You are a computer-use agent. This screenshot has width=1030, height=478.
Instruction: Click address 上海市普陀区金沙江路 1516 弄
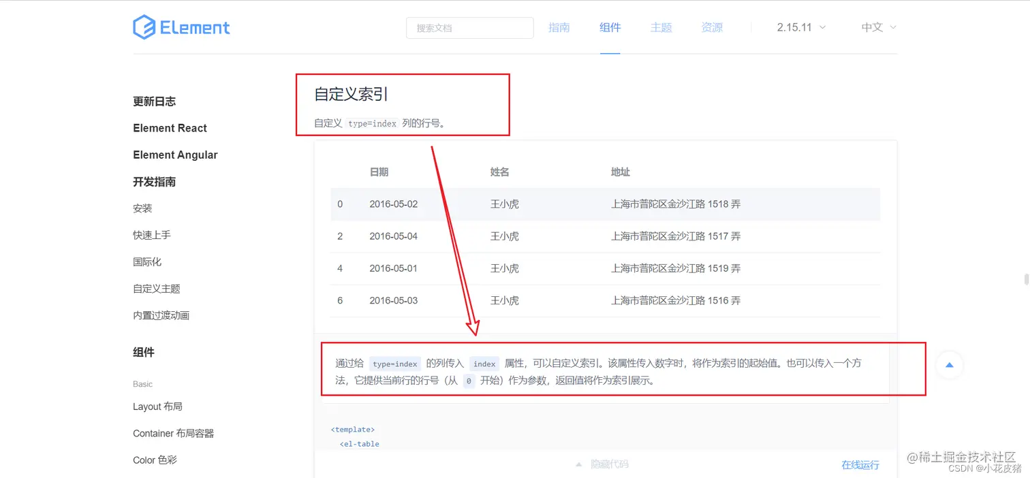pyautogui.click(x=676, y=300)
